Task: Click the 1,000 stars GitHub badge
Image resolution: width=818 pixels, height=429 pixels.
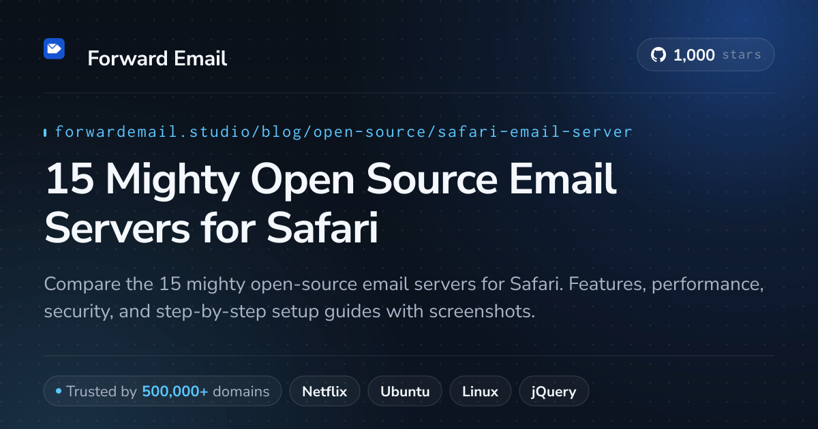Action: [x=706, y=55]
